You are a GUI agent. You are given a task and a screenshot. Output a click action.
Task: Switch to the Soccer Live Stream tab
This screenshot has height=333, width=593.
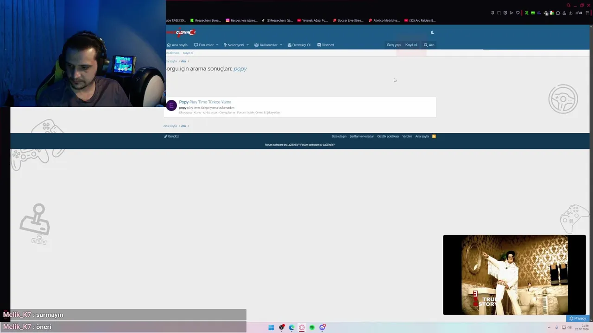pyautogui.click(x=348, y=20)
